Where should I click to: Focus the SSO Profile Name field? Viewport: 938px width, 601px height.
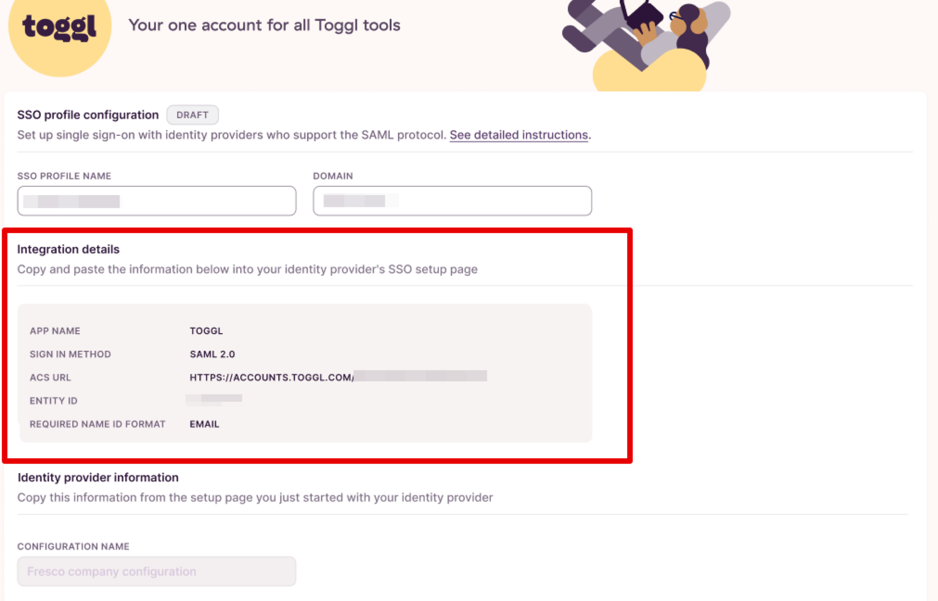157,201
